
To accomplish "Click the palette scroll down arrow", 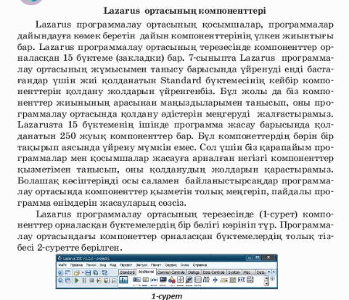I will (x=266, y=283).
